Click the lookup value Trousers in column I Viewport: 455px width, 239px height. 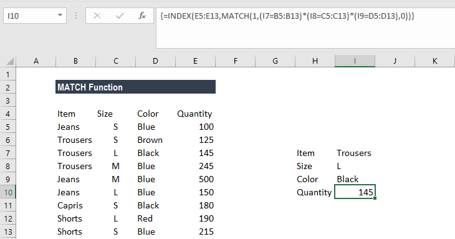(x=354, y=153)
